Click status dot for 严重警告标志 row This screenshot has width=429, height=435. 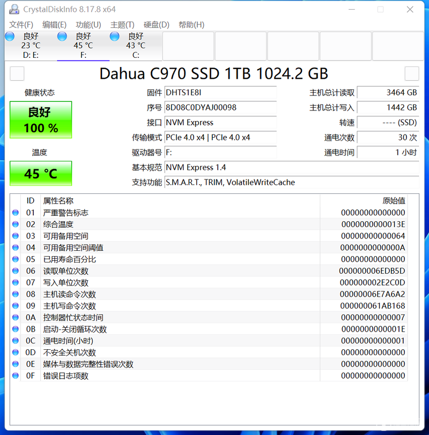click(x=16, y=213)
